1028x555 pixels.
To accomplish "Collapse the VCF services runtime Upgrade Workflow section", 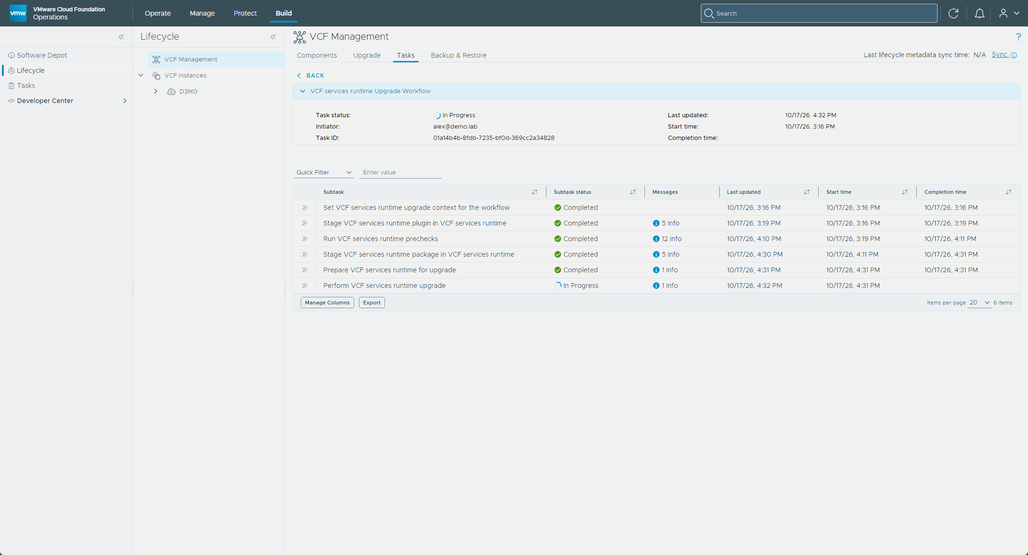I will tap(303, 91).
